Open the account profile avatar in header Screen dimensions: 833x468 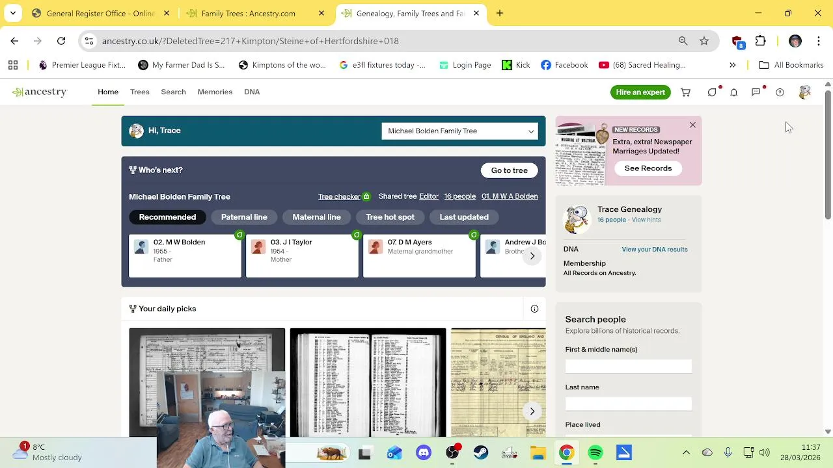coord(804,92)
